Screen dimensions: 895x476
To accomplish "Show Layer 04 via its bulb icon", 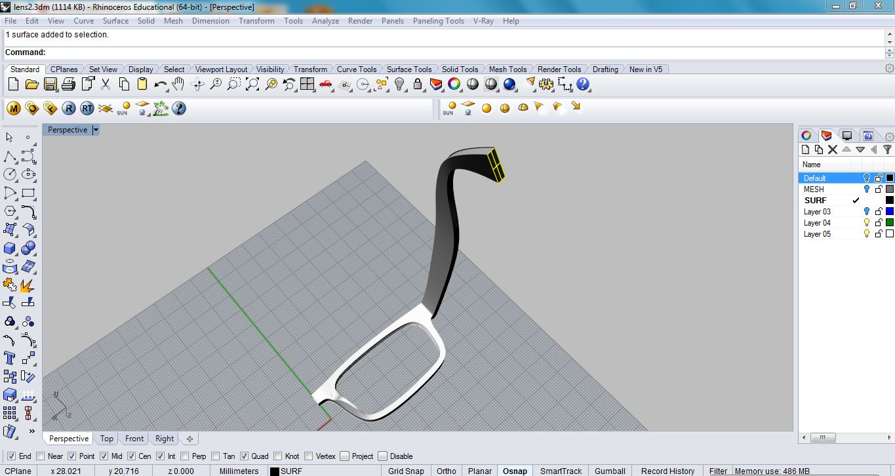I will (x=866, y=223).
